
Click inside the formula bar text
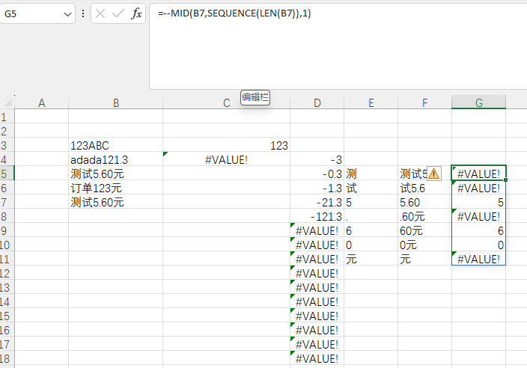point(234,13)
